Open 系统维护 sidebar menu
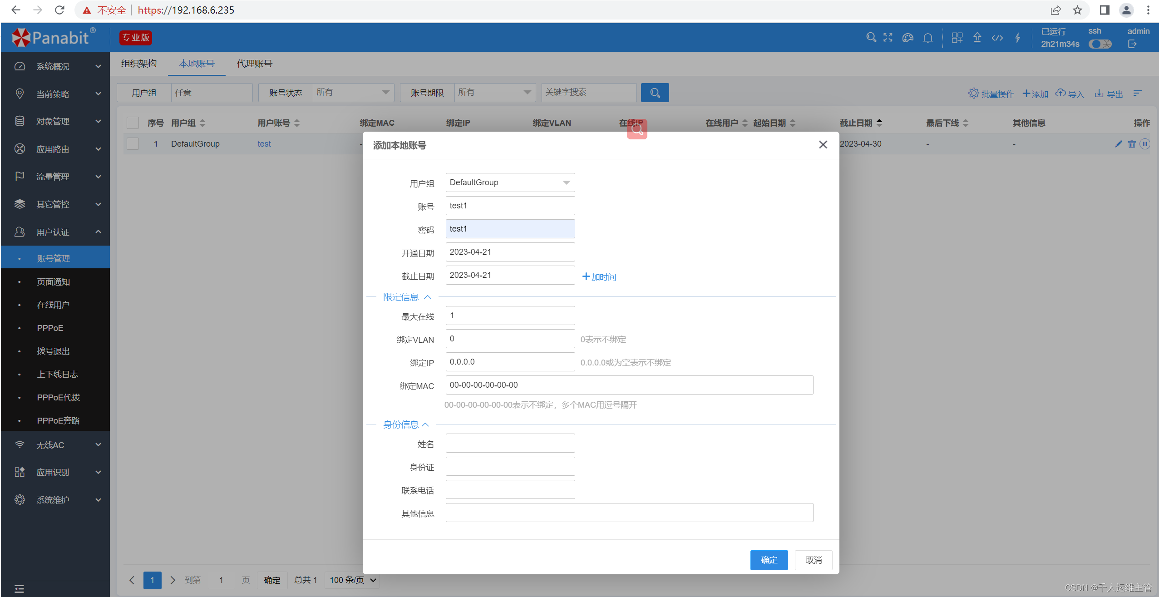 coord(55,500)
